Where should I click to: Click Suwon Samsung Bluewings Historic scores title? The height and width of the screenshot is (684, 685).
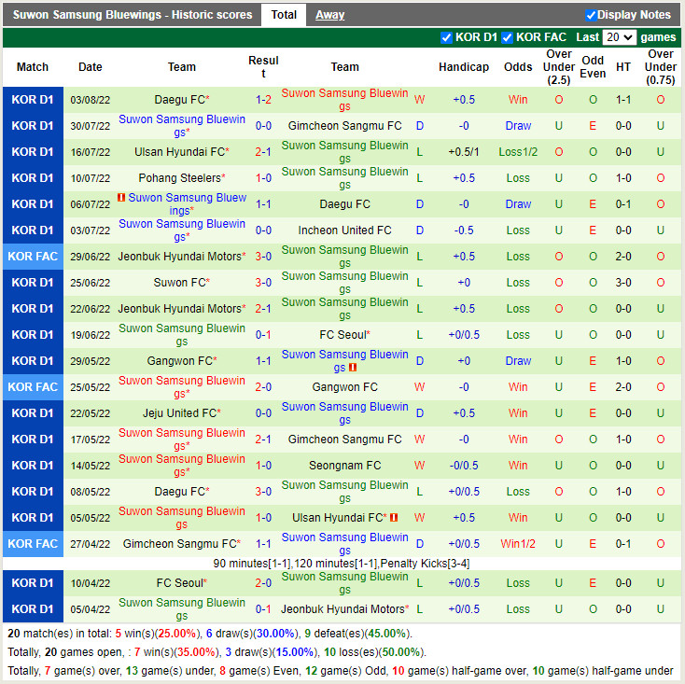pyautogui.click(x=133, y=15)
